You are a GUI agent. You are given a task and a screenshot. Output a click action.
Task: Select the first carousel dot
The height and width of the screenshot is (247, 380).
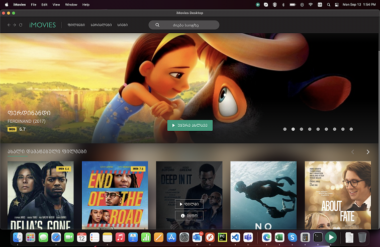tap(285, 129)
